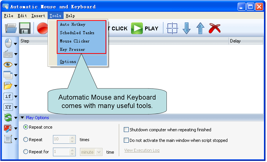The image size is (267, 162).
Task: Move step down with blue down arrow
Action: (187, 28)
